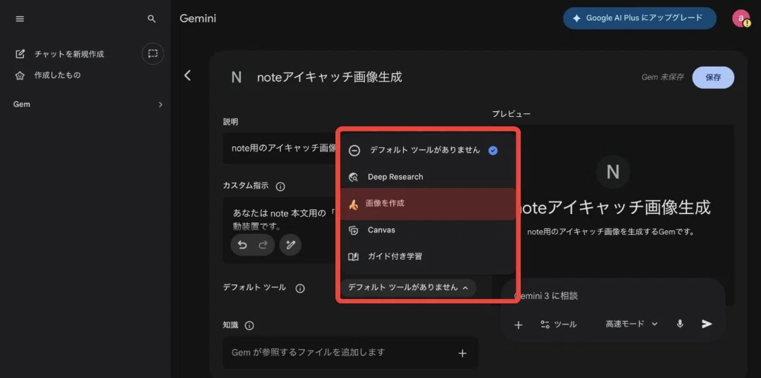Click the 保存 save button
The height and width of the screenshot is (378, 761).
point(713,77)
